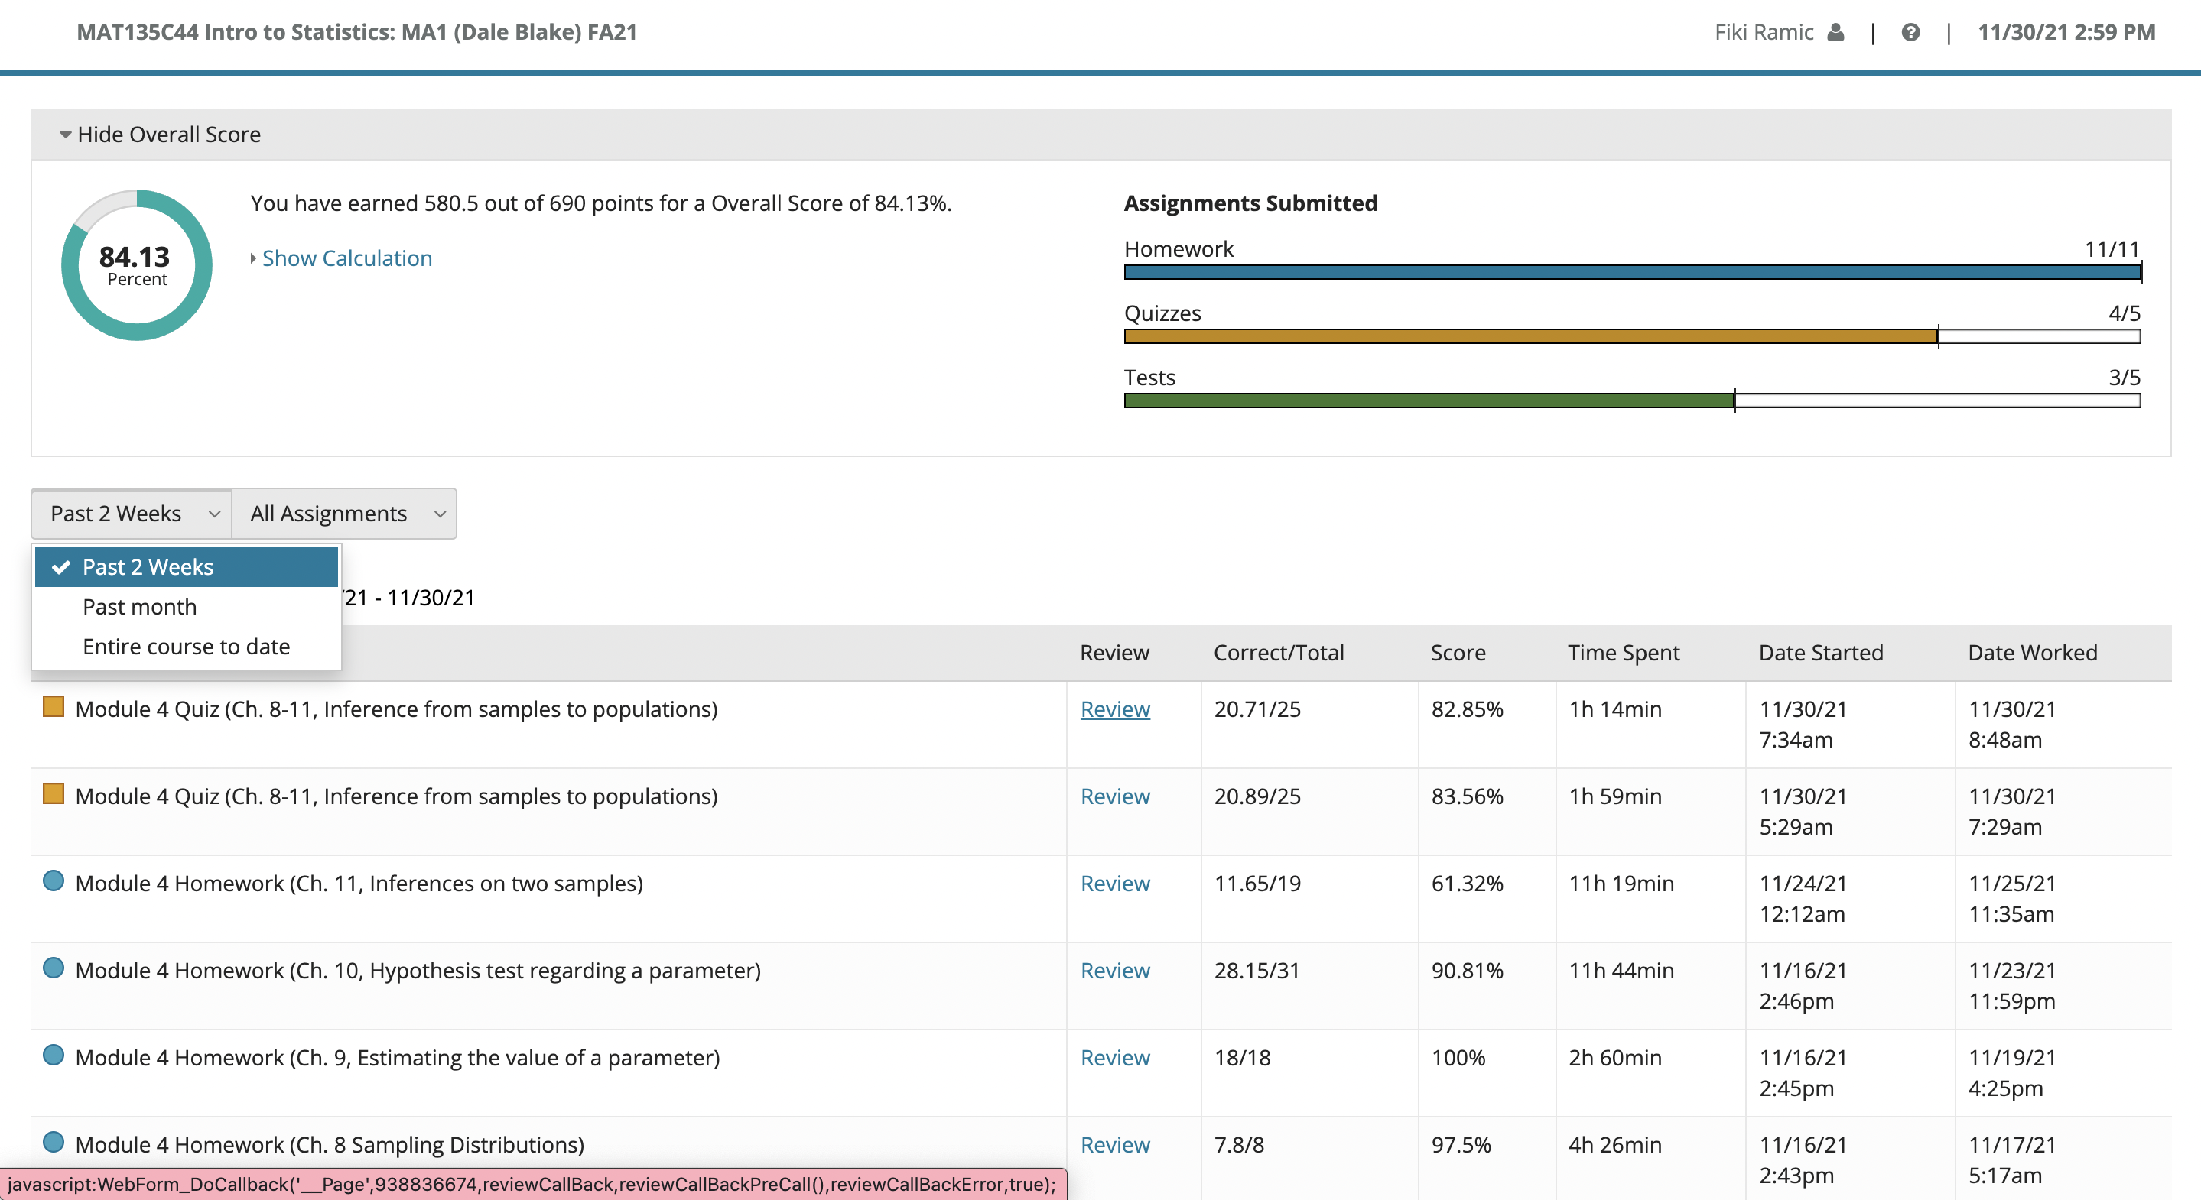The image size is (2201, 1200).
Task: Click the blue circle icon for Ch. 8 Homework
Action: coord(54,1143)
